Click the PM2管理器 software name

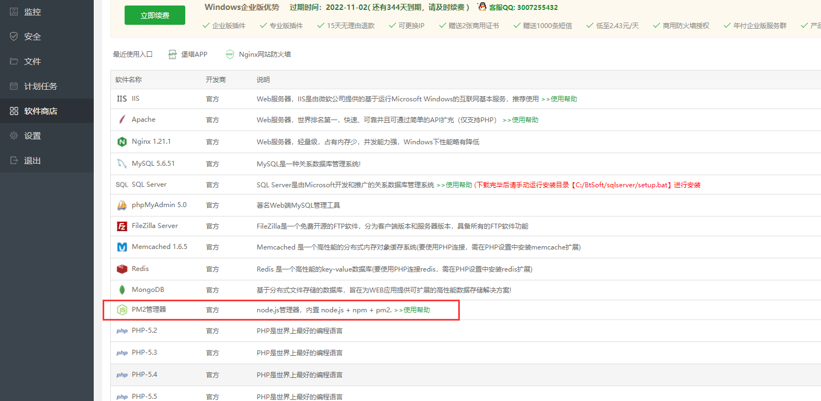[149, 310]
